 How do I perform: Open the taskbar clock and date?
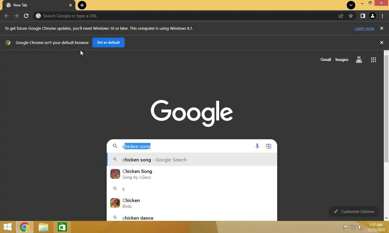pos(376,227)
